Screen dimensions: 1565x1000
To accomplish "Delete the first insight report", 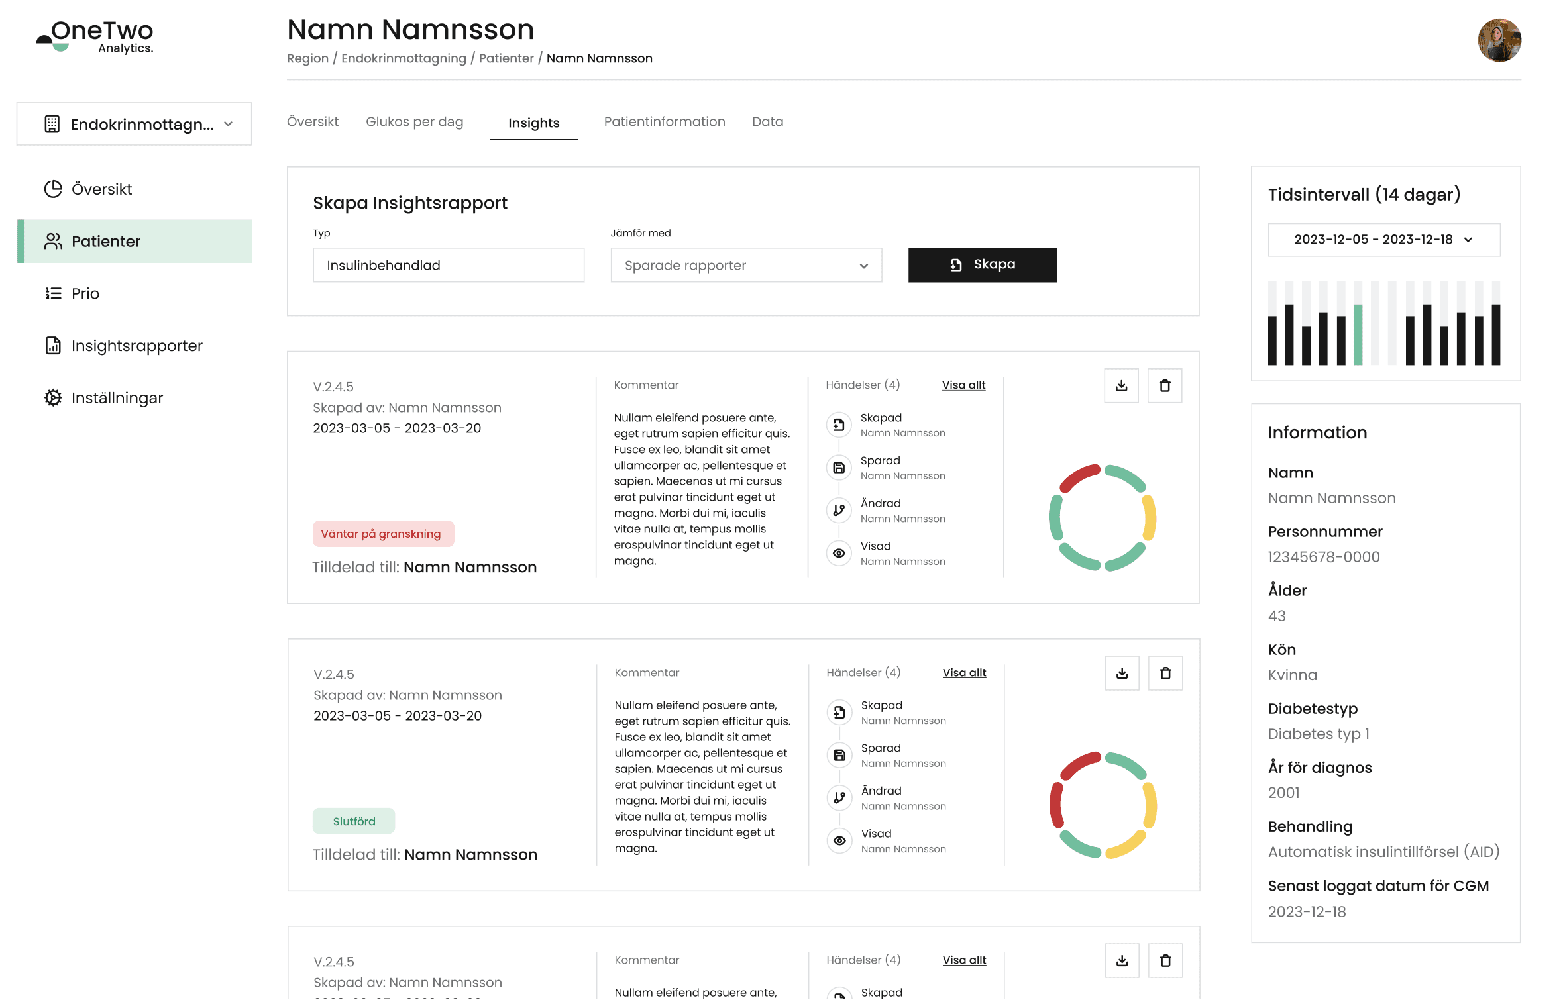I will pos(1165,385).
